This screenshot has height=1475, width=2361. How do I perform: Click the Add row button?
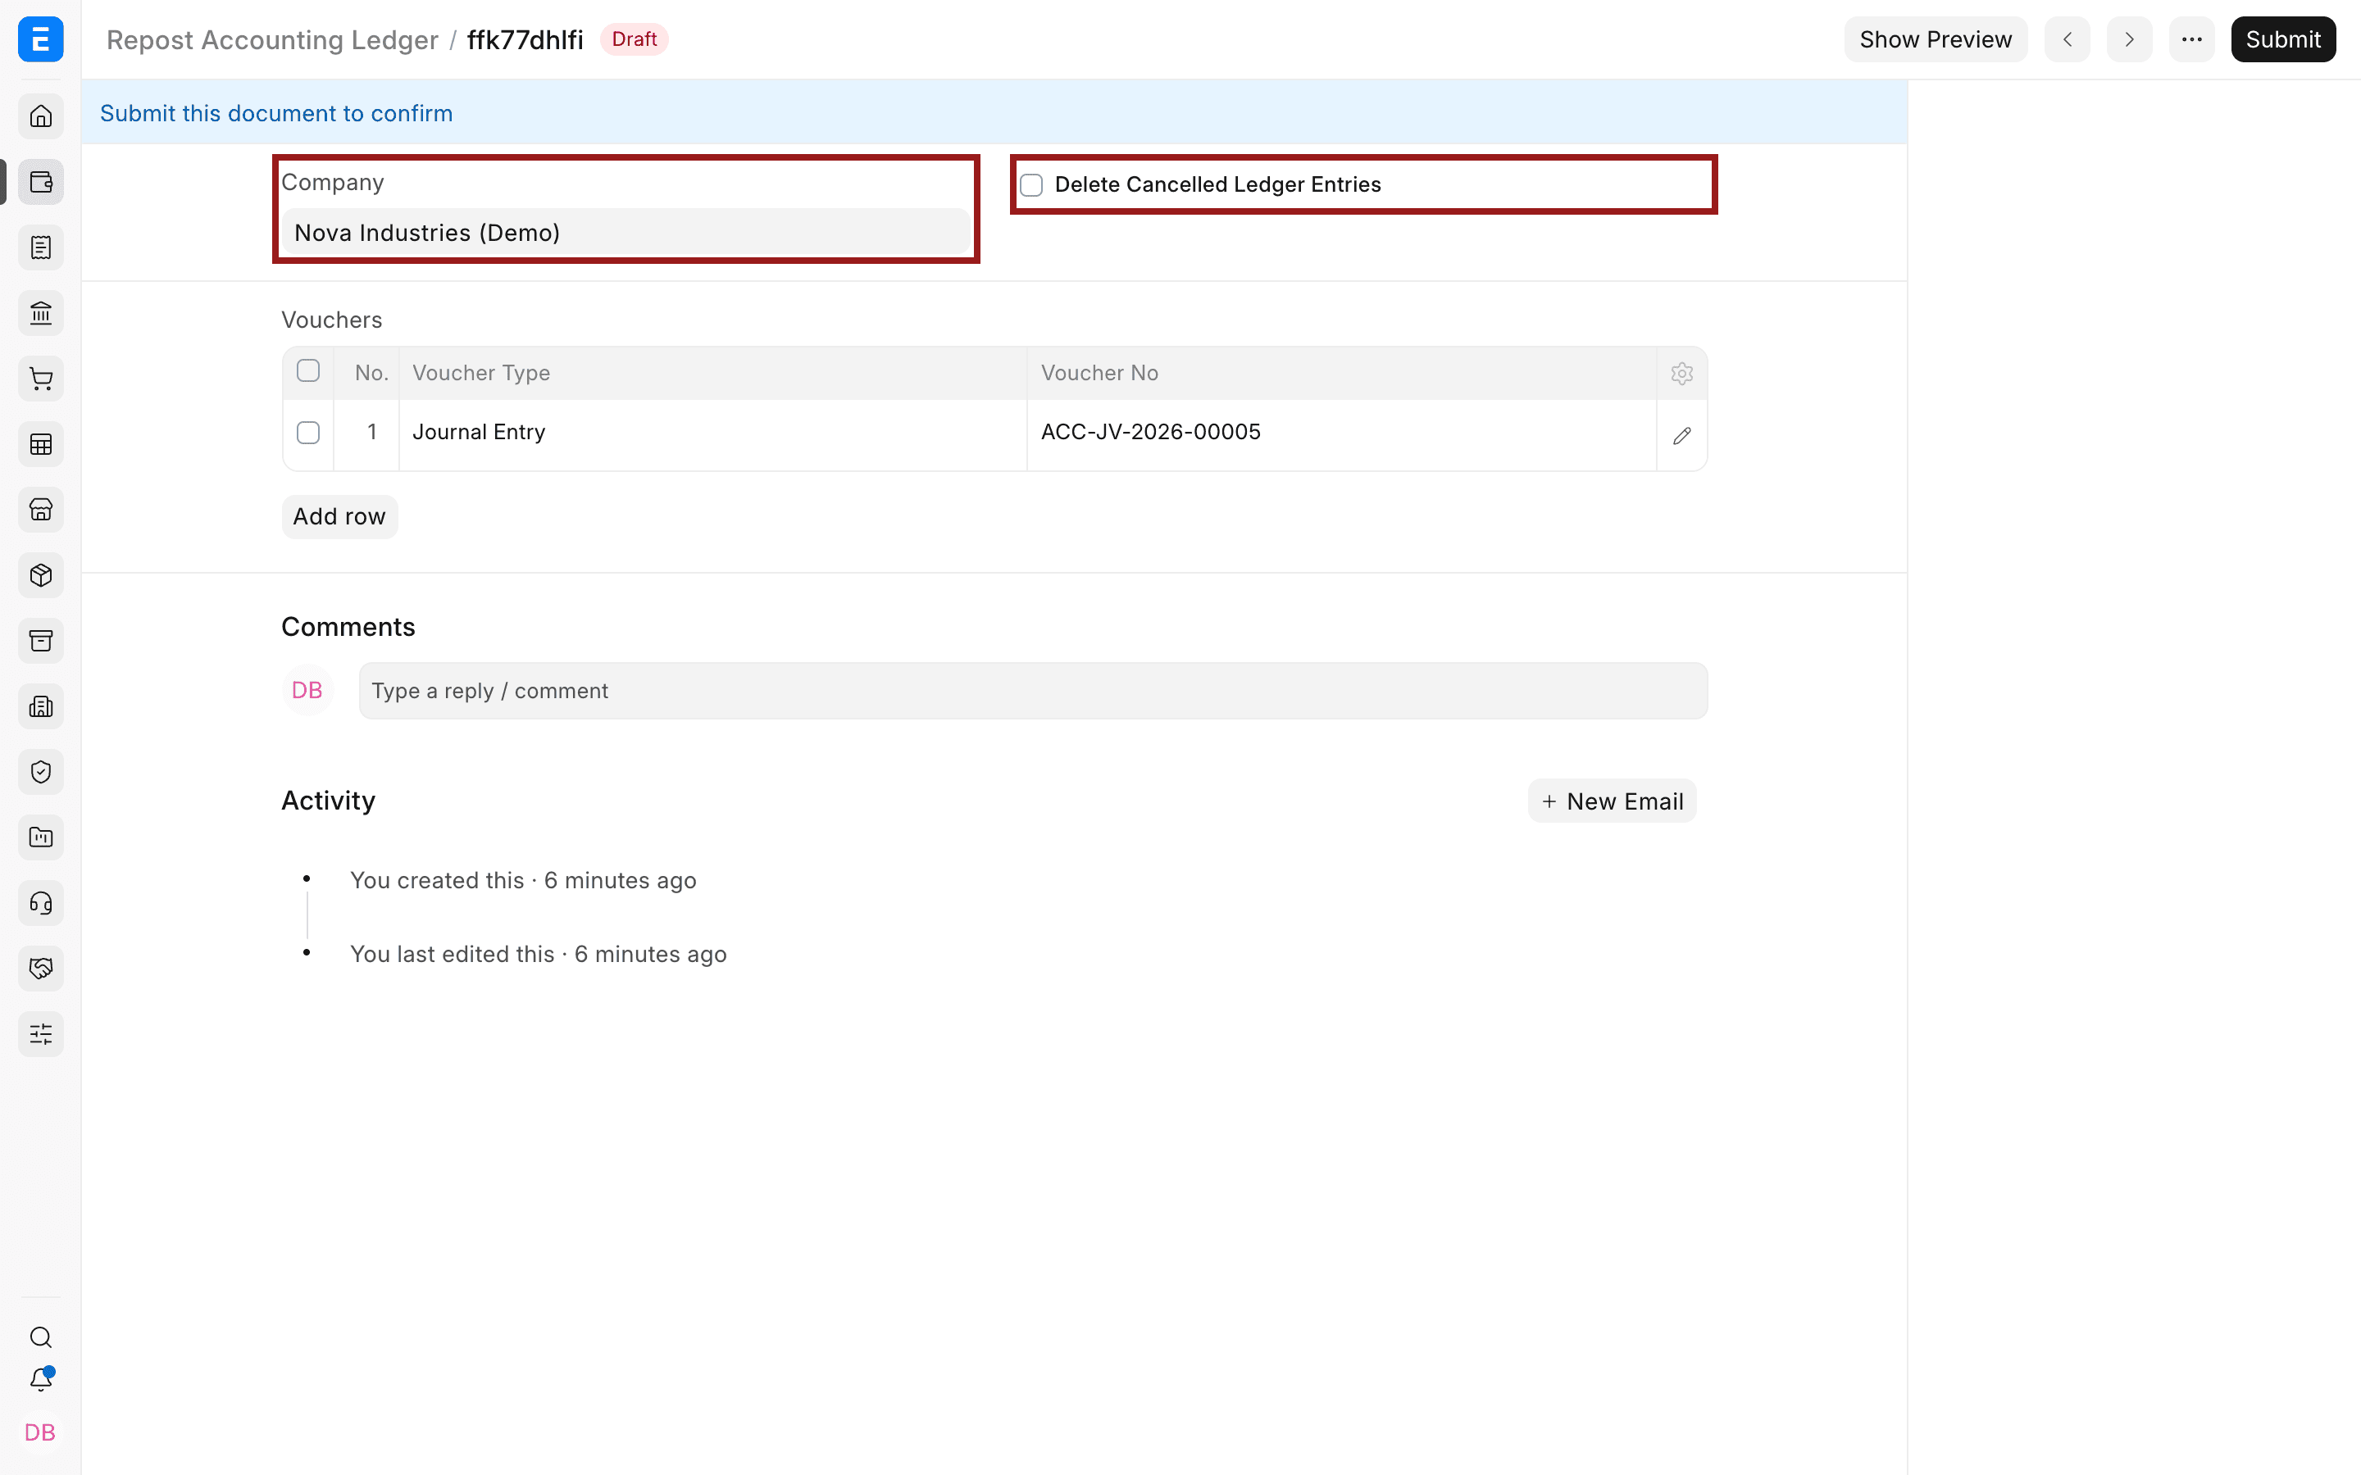(x=339, y=516)
